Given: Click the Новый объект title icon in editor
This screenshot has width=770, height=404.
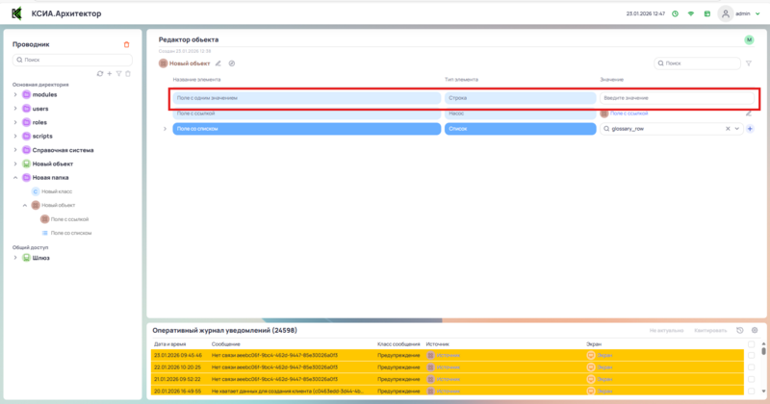Looking at the screenshot, I should pyautogui.click(x=163, y=63).
